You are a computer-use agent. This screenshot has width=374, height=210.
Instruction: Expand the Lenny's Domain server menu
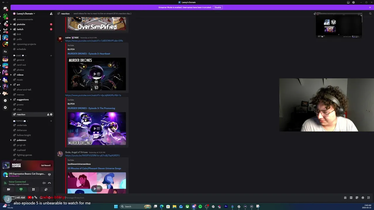pos(26,14)
